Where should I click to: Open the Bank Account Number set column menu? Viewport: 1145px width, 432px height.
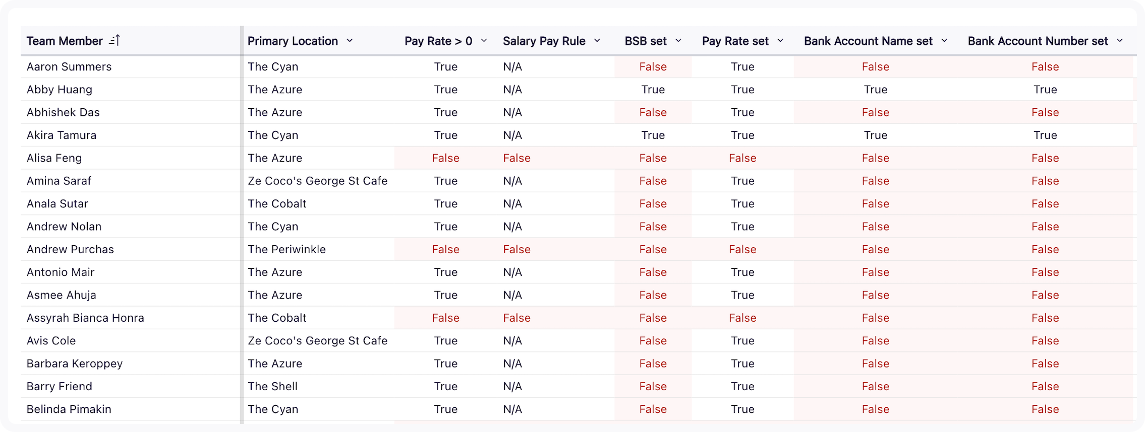(x=1120, y=41)
